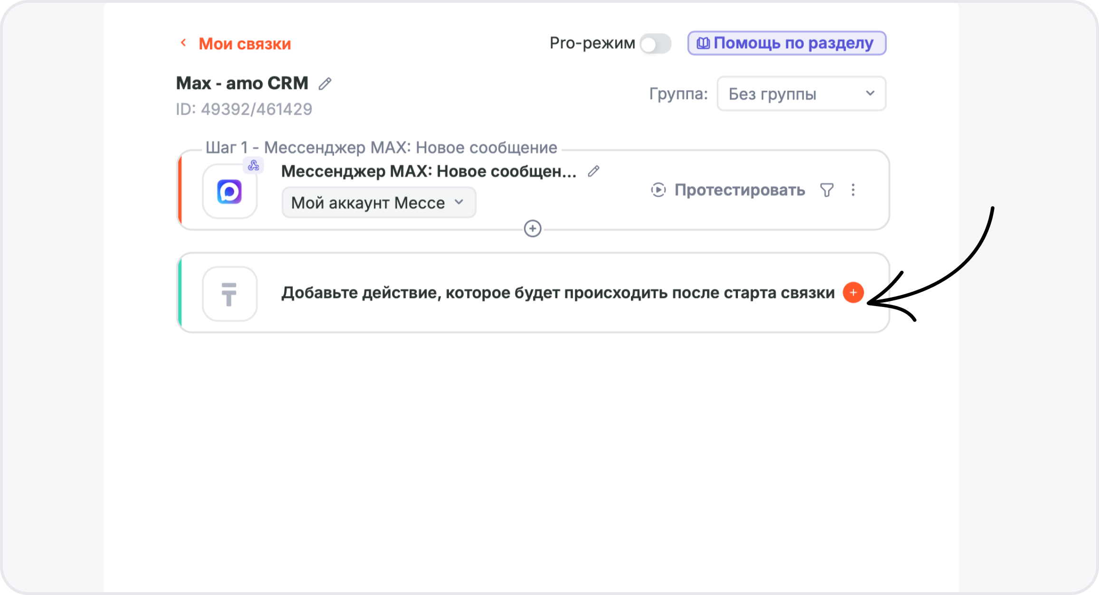Click the plus circle between steps
This screenshot has width=1099, height=595.
coord(533,229)
